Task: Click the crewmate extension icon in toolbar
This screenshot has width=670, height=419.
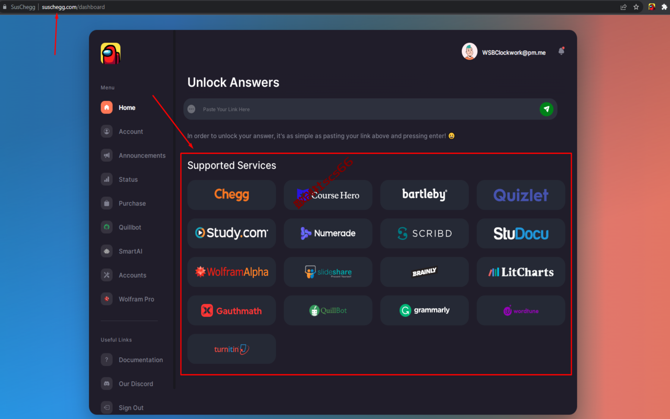Action: pyautogui.click(x=652, y=7)
